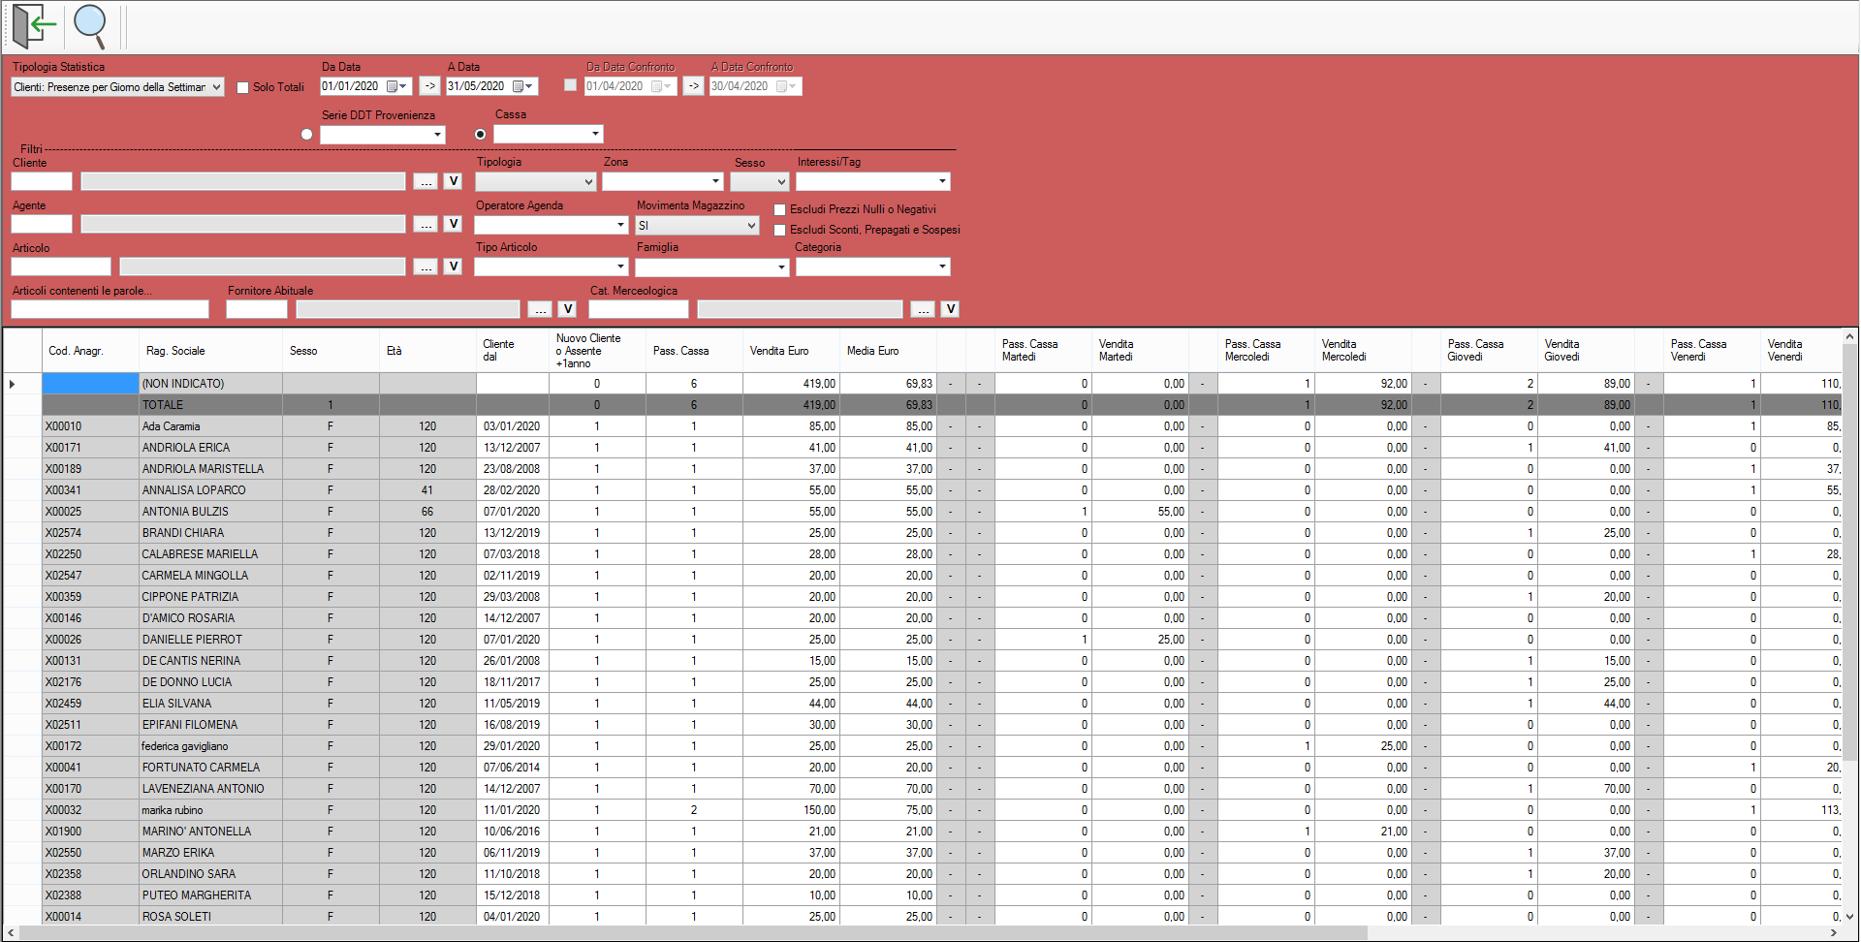Click the horizontal scrollbar at grid bottom

(x=678, y=932)
